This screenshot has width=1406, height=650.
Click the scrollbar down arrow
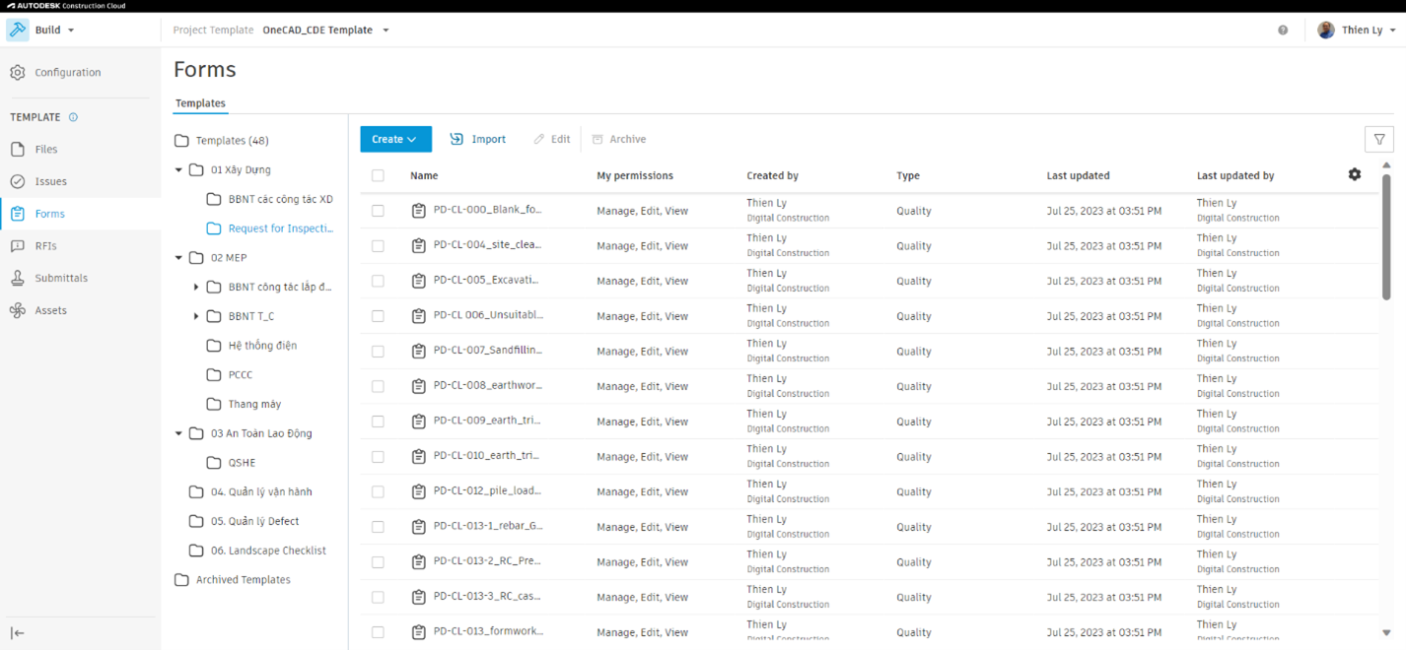click(1386, 633)
